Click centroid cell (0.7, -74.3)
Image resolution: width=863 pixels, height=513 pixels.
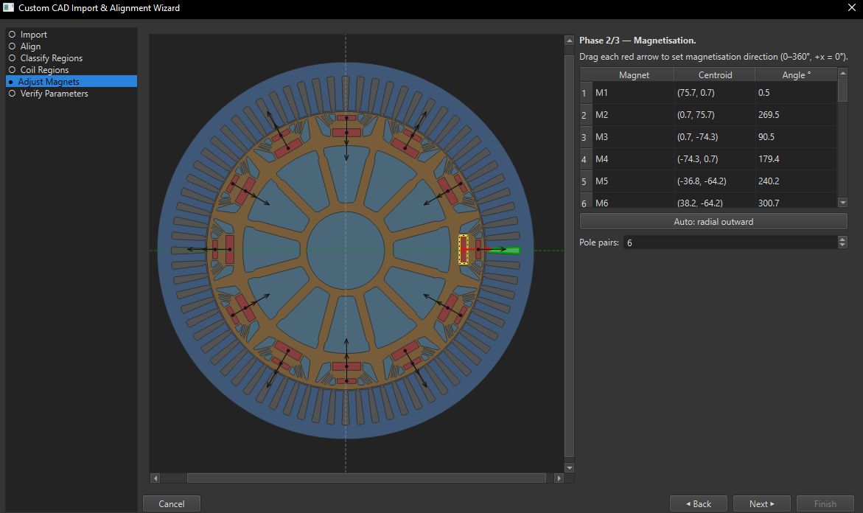[715, 136]
